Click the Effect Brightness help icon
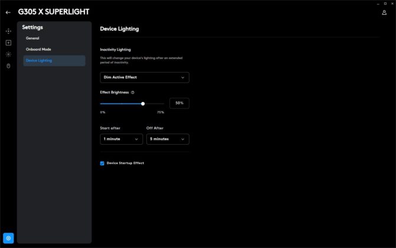This screenshot has width=396, height=248. [133, 93]
